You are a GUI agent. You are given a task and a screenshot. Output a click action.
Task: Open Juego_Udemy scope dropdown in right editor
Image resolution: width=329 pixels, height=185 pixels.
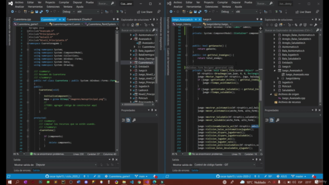coord(187,24)
